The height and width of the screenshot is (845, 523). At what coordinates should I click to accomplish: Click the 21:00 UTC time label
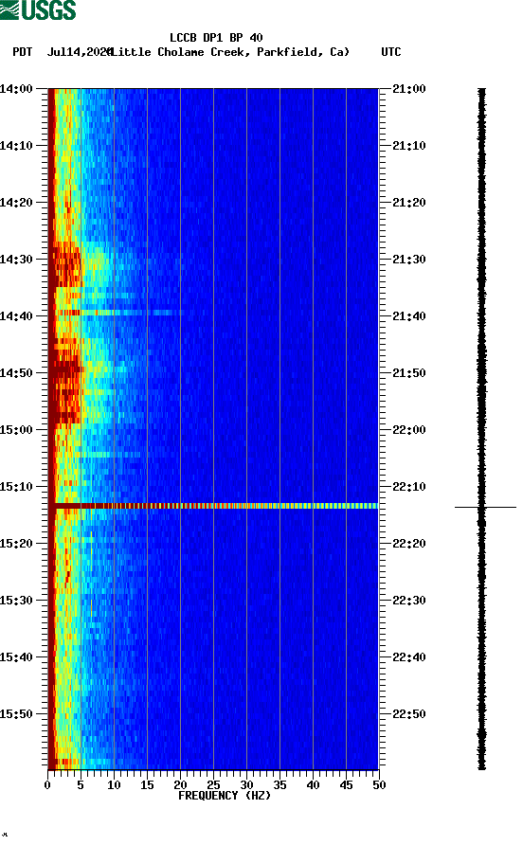pyautogui.click(x=408, y=89)
